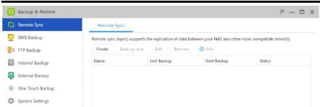Click the Internal Backup sidebar icon
This screenshot has width=320, height=107.
click(9, 63)
